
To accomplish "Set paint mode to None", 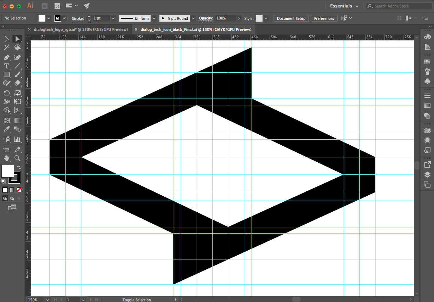I will coord(19,190).
